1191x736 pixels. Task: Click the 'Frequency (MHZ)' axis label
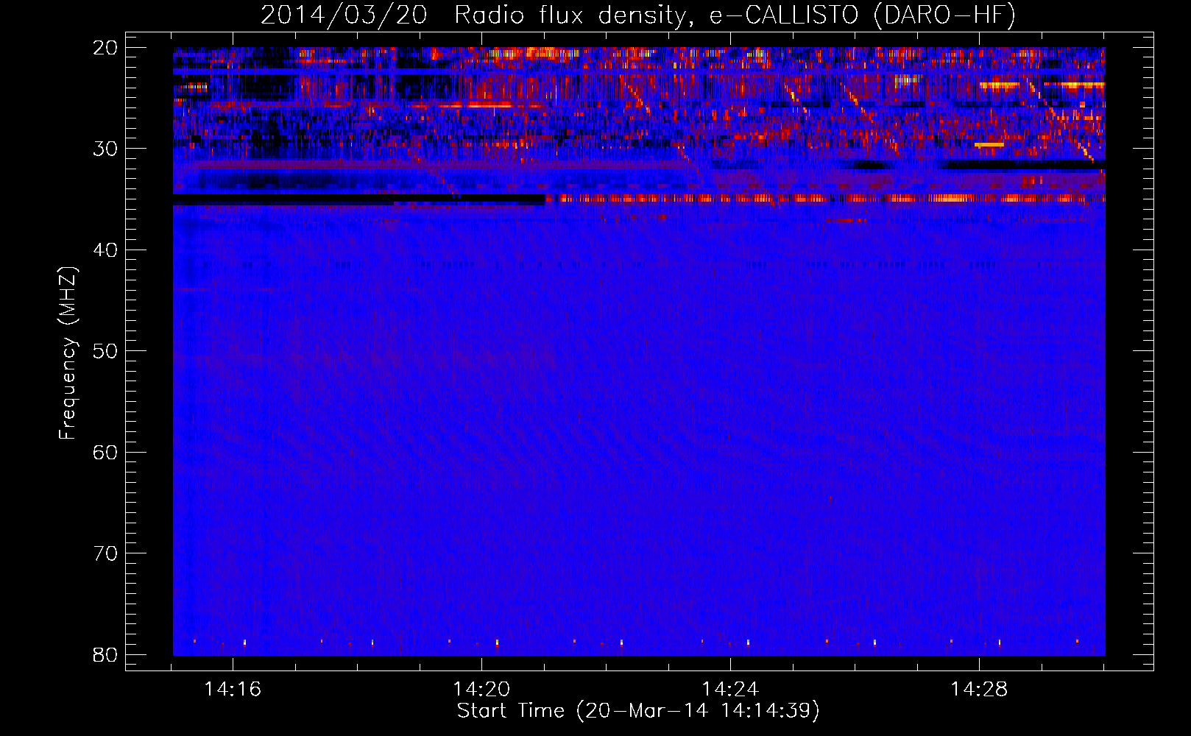tap(68, 353)
